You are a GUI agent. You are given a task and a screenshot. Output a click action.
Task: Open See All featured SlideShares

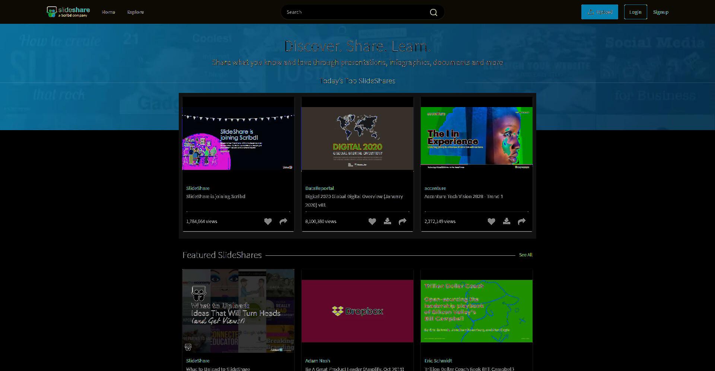pyautogui.click(x=526, y=255)
